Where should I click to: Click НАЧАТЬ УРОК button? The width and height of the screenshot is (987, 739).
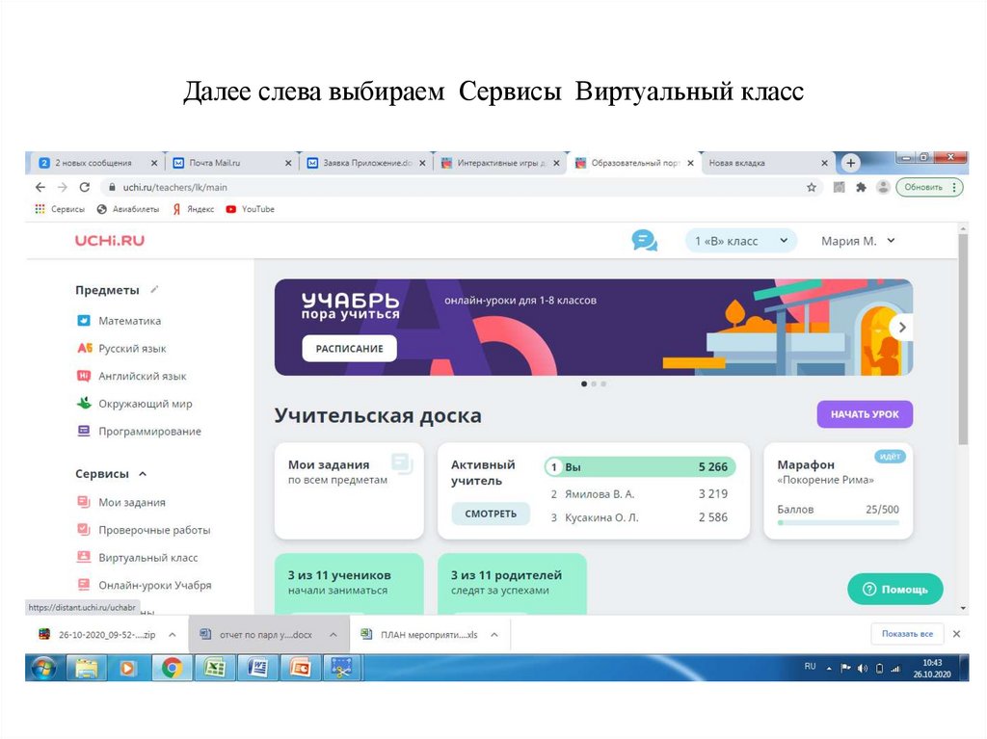(865, 414)
